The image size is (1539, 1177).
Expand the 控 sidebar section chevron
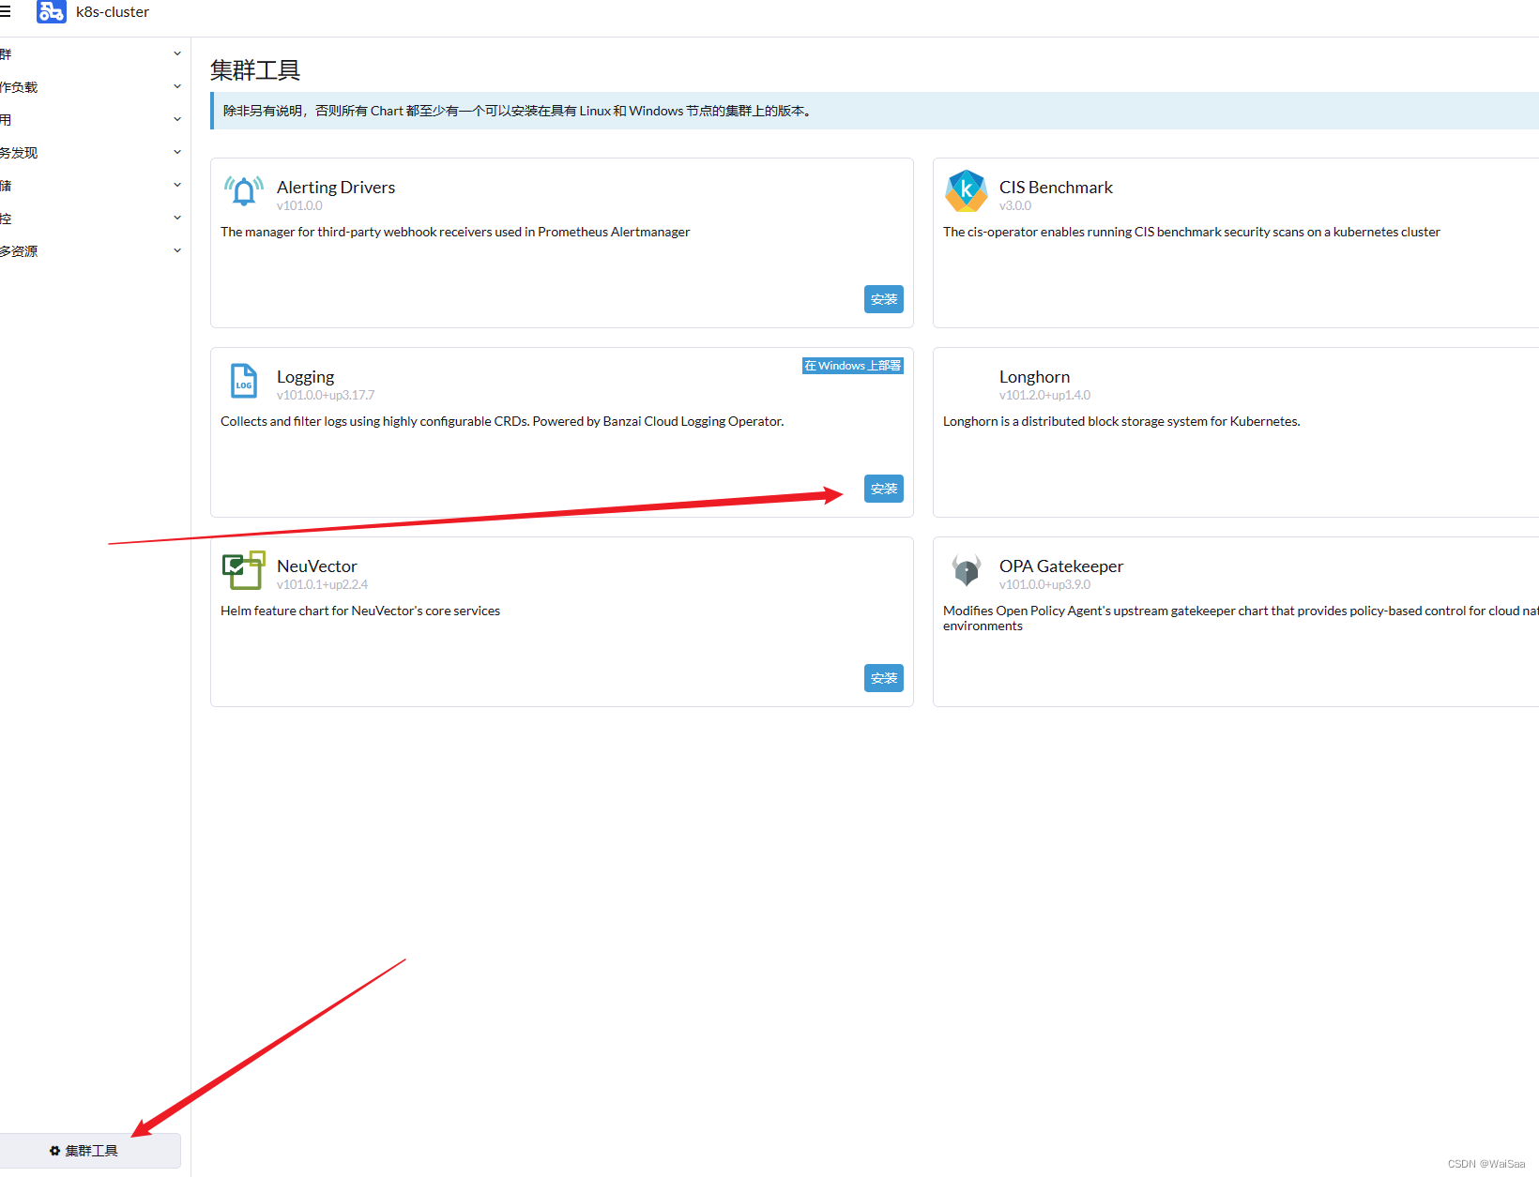[177, 218]
